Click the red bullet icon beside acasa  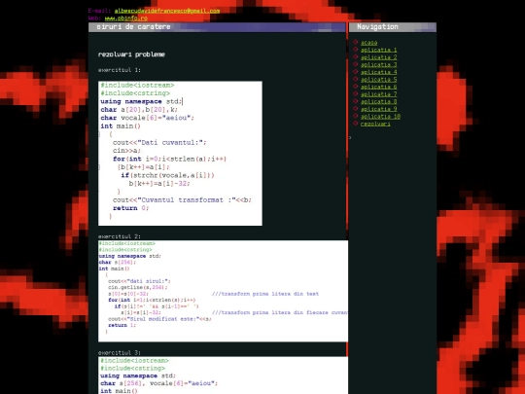[355, 42]
